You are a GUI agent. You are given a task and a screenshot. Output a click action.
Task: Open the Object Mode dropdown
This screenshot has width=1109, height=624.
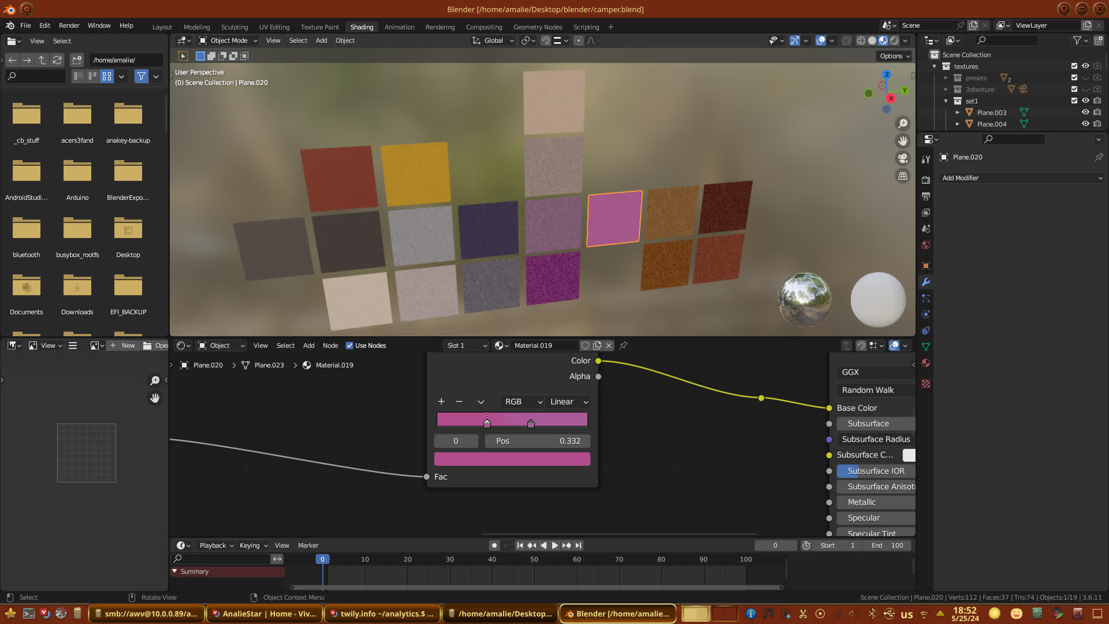coord(228,40)
